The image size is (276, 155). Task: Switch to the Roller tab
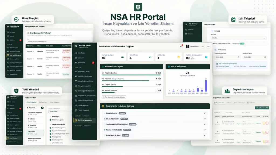[x=229, y=103]
